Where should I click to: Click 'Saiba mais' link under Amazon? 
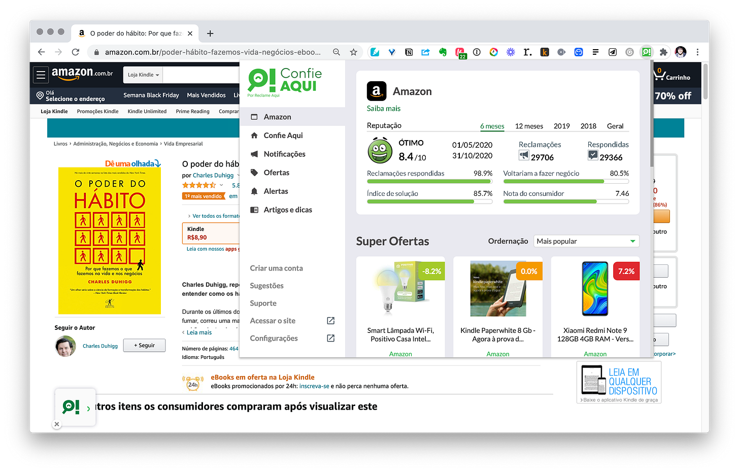(384, 109)
